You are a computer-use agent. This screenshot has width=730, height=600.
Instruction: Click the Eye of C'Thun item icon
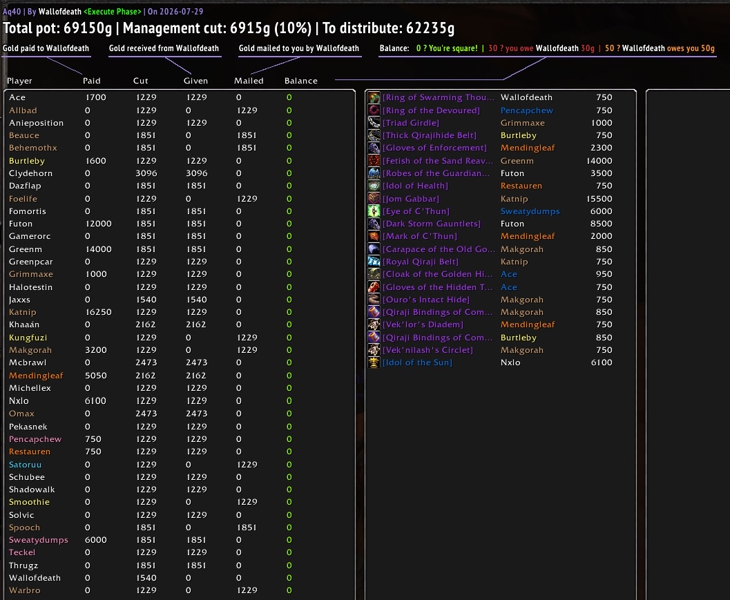point(374,211)
